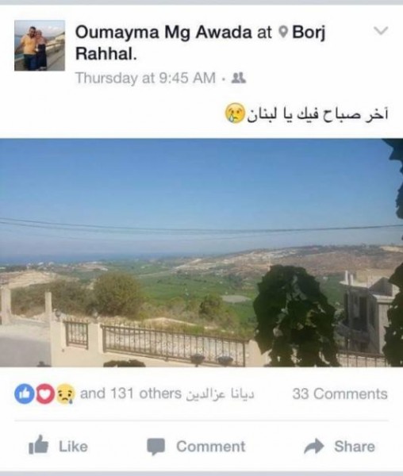Tap the Share arrow icon
This screenshot has height=476, width=403.
(x=314, y=446)
